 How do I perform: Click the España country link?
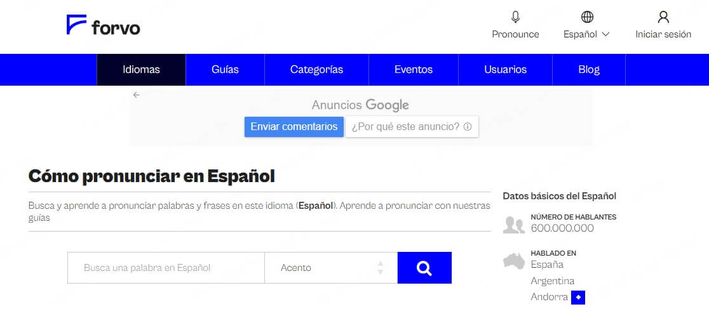point(547,265)
